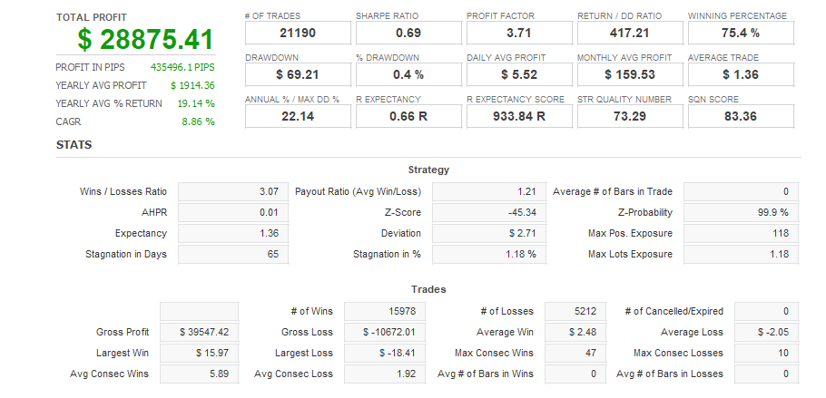The image size is (826, 398).
Task: Select the R Expectancy Score value box
Action: coord(518,116)
